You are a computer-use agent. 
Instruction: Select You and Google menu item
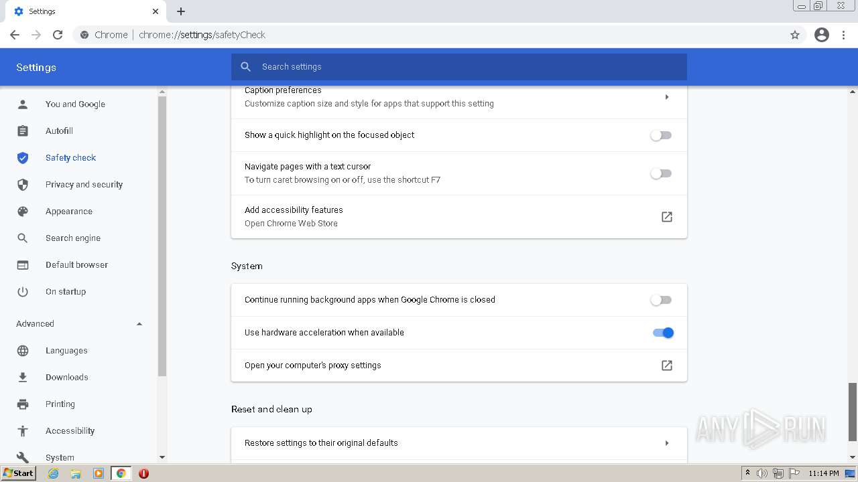(x=75, y=104)
